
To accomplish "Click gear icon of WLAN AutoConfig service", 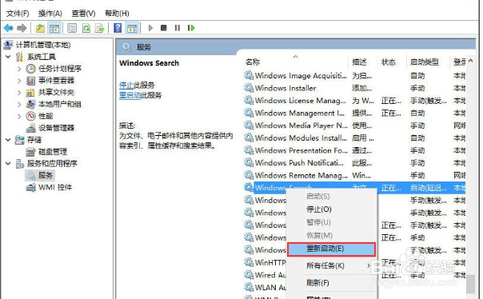I will (x=249, y=287).
